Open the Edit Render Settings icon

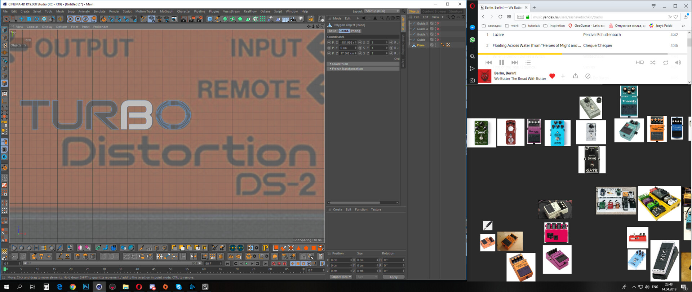tap(199, 19)
